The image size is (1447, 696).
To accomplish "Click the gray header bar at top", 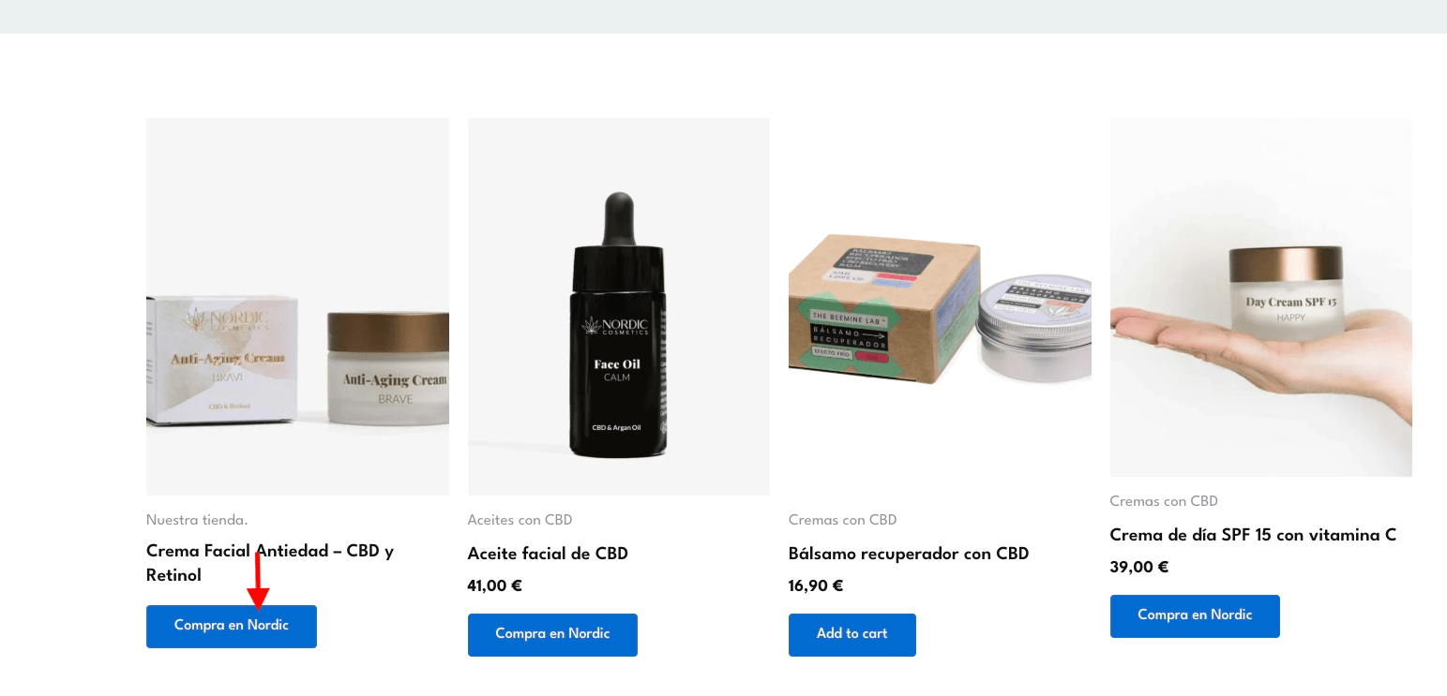I will 723,17.
